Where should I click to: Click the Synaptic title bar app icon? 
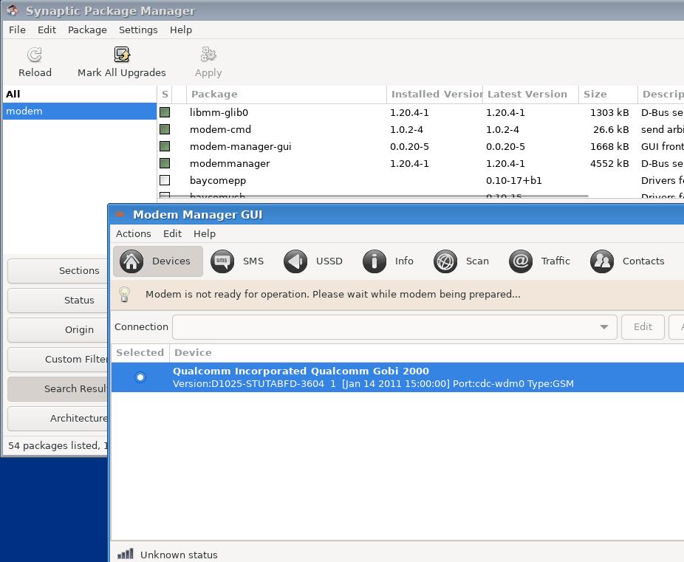coord(13,10)
